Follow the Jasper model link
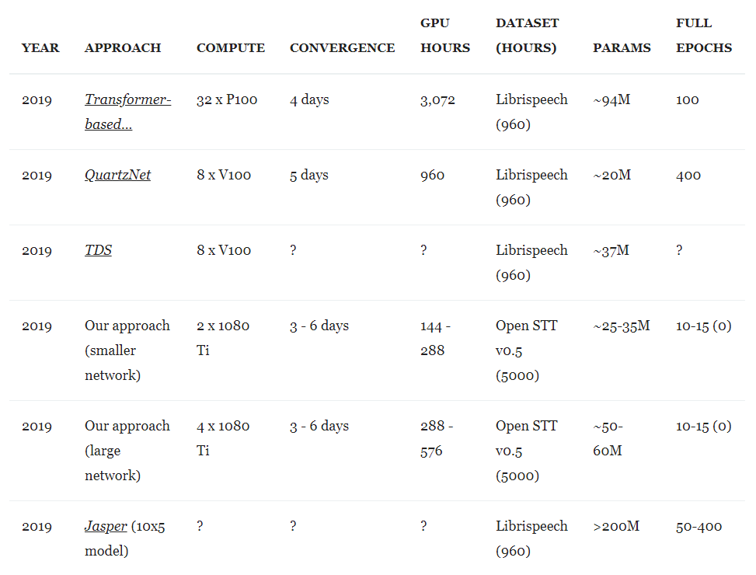The width and height of the screenshot is (756, 575). click(x=106, y=526)
